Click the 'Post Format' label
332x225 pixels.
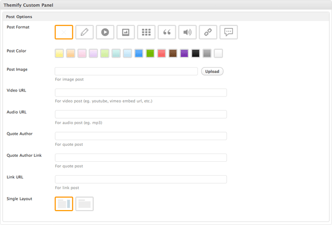tap(18, 27)
